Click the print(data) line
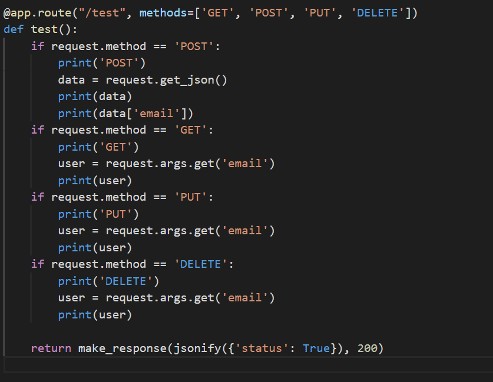The width and height of the screenshot is (493, 382). coord(95,97)
